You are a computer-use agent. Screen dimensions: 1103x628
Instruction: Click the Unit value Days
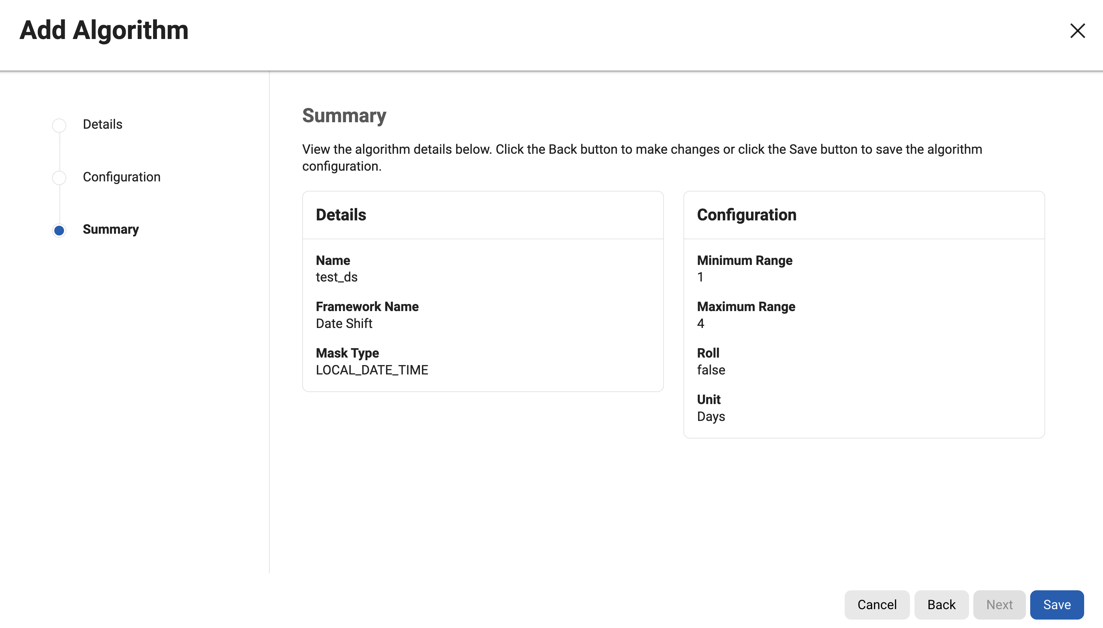coord(711,417)
